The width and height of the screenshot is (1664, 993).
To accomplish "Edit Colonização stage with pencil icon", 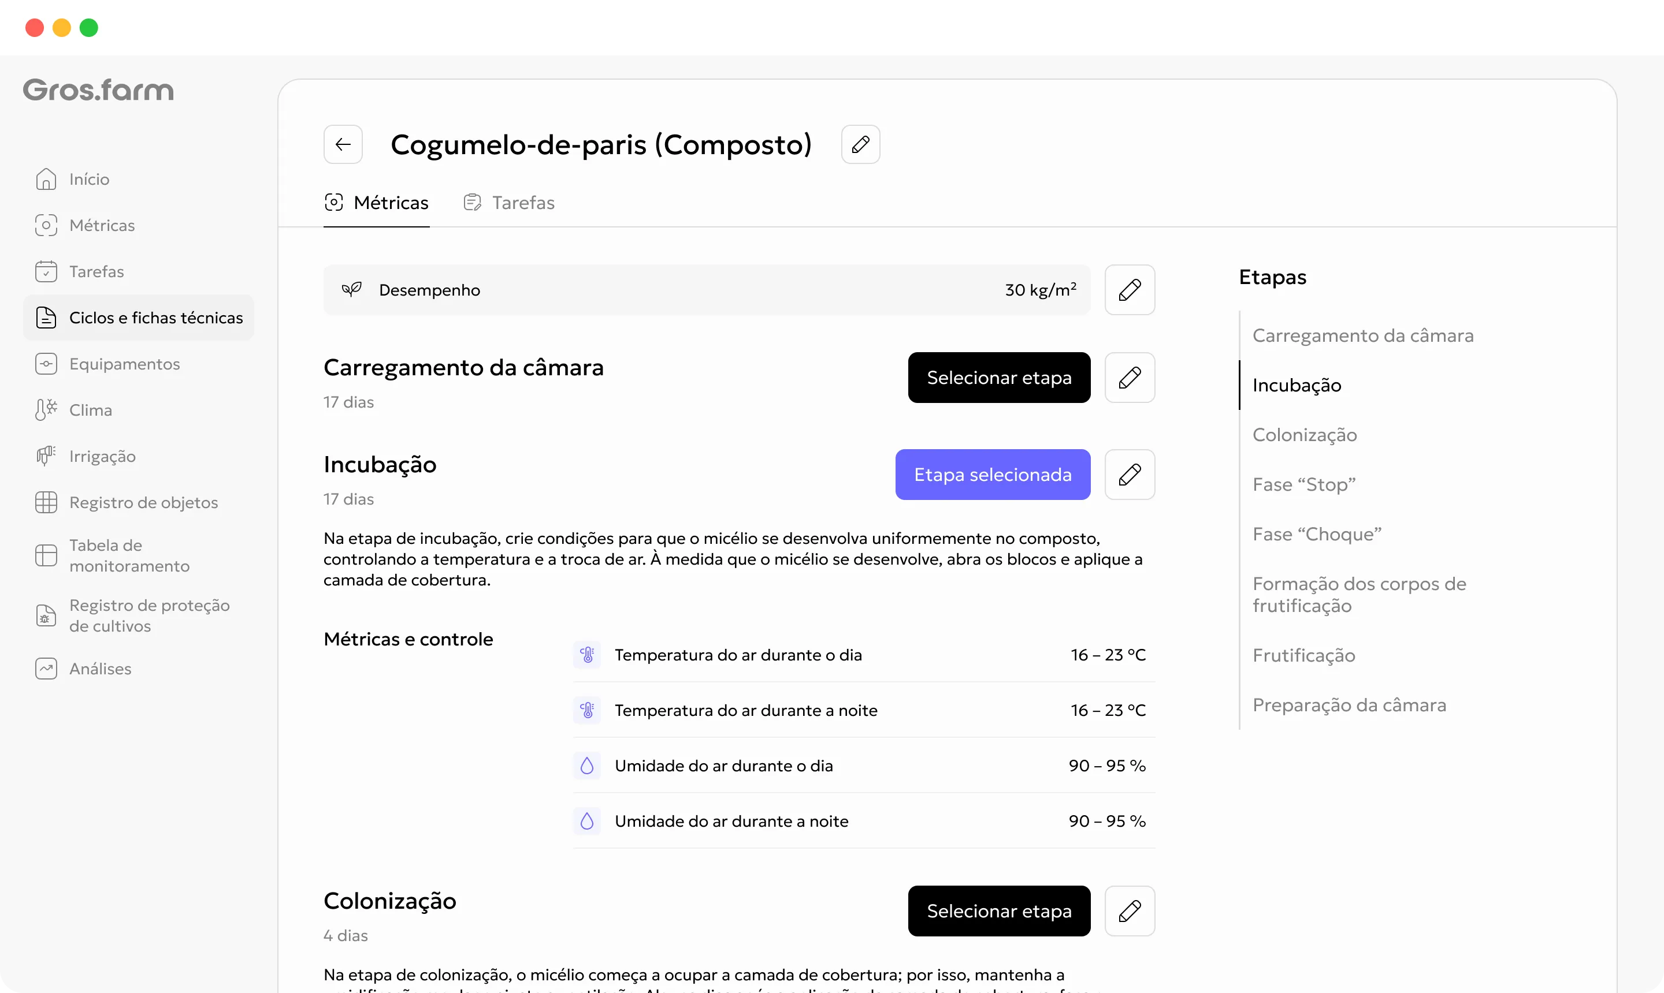I will pyautogui.click(x=1130, y=910).
